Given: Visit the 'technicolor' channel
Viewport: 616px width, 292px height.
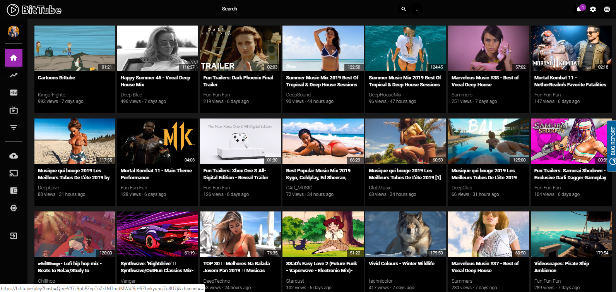Looking at the screenshot, I should [x=381, y=281].
